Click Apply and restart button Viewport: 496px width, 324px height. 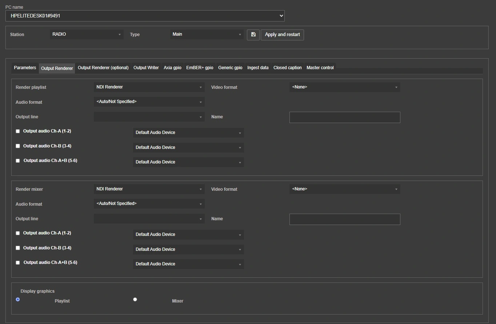pos(282,35)
